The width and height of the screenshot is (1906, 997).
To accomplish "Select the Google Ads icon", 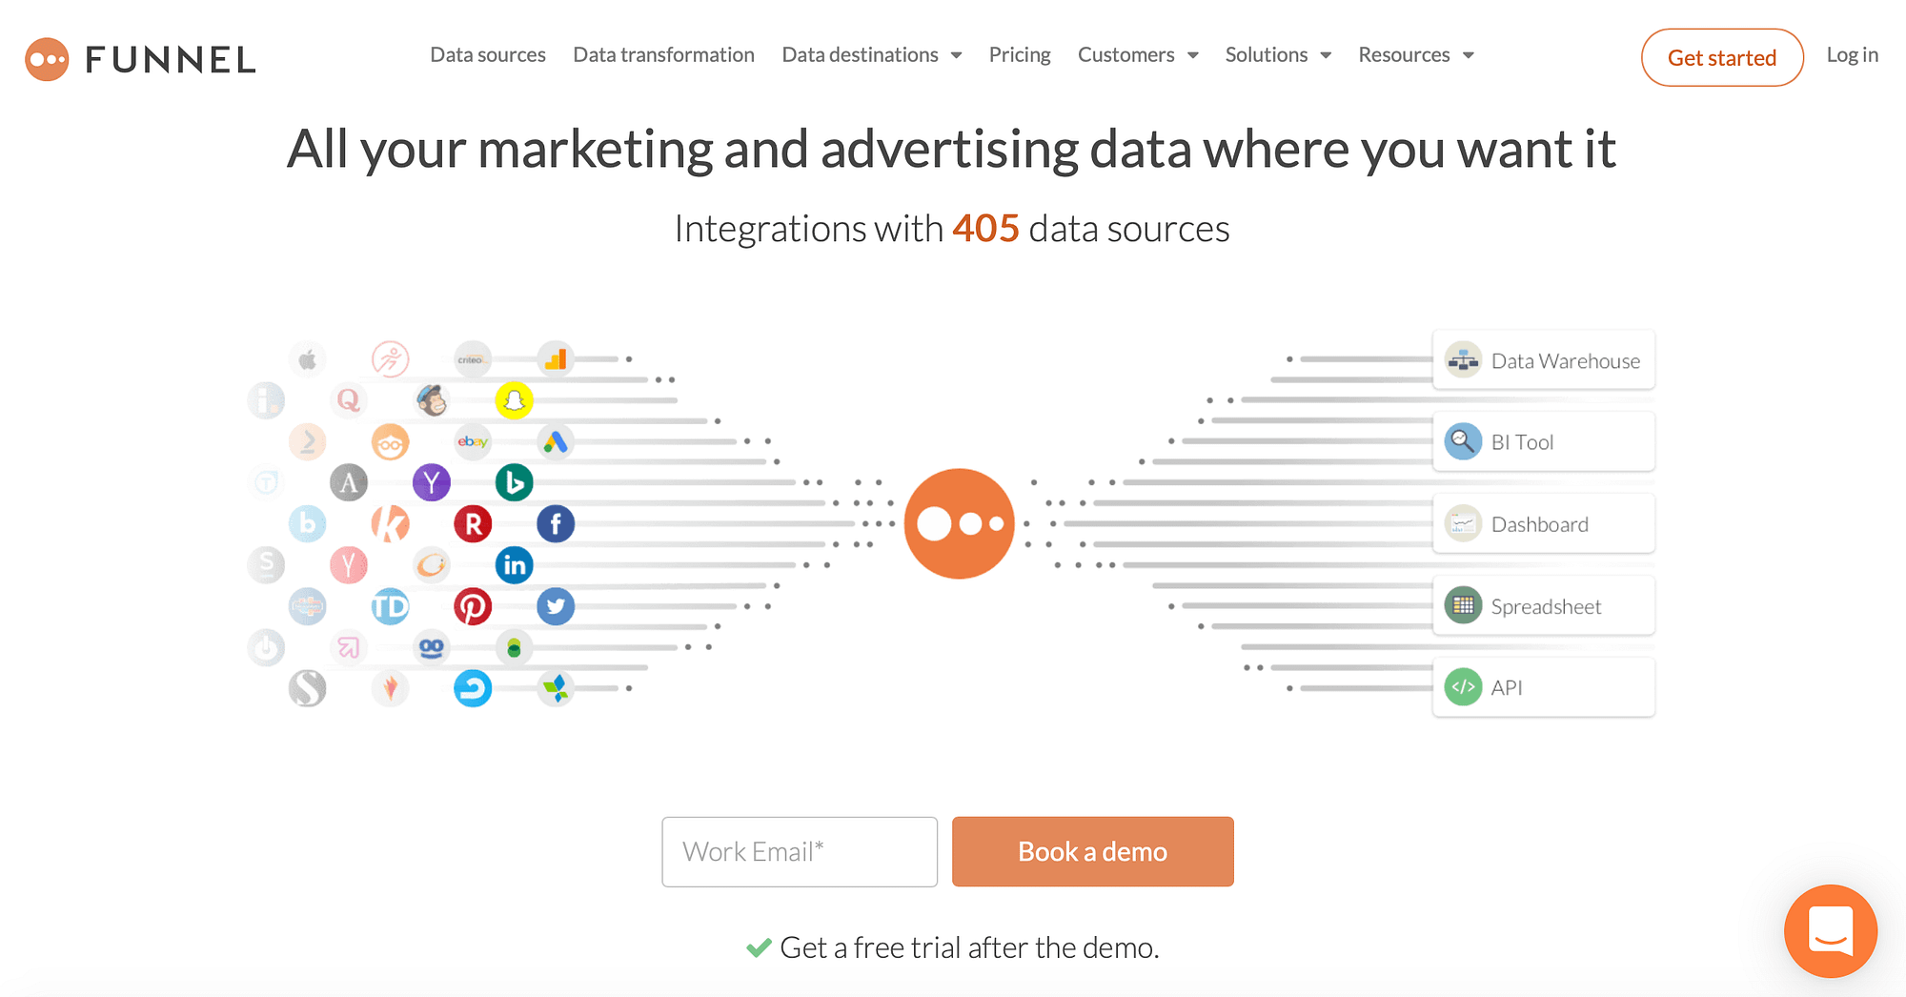I will click(x=556, y=441).
